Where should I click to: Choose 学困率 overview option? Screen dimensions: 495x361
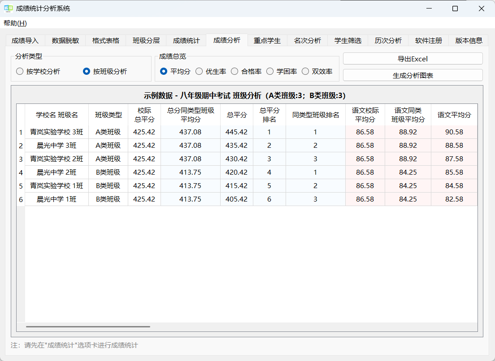tap(281, 72)
